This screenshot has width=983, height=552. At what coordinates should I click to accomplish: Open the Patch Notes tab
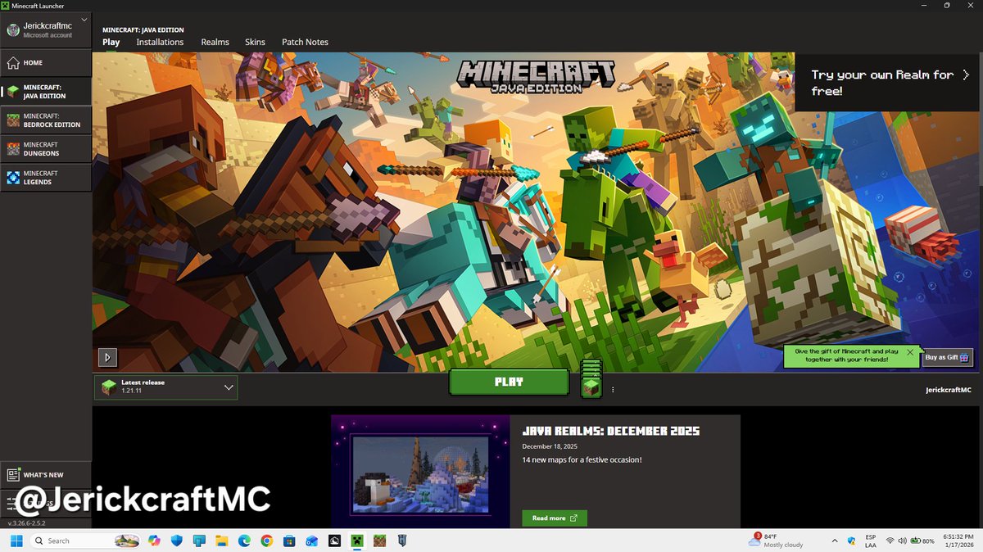[x=305, y=42]
